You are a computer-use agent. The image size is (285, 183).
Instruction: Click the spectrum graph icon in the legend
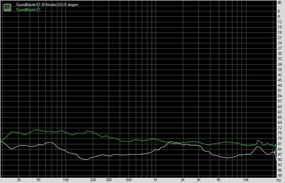click(x=7, y=7)
